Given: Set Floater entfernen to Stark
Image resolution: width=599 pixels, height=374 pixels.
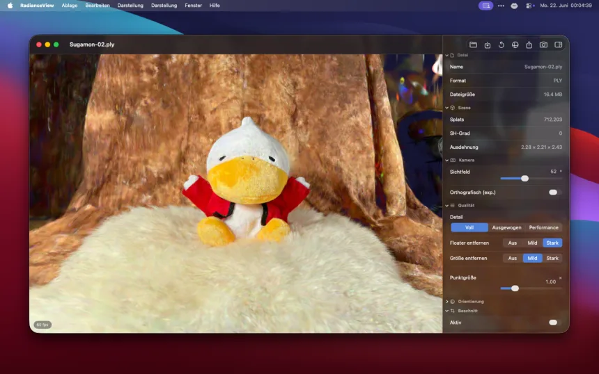Looking at the screenshot, I should tap(552, 243).
